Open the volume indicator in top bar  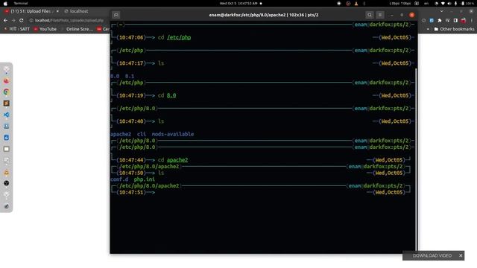(x=449, y=3)
